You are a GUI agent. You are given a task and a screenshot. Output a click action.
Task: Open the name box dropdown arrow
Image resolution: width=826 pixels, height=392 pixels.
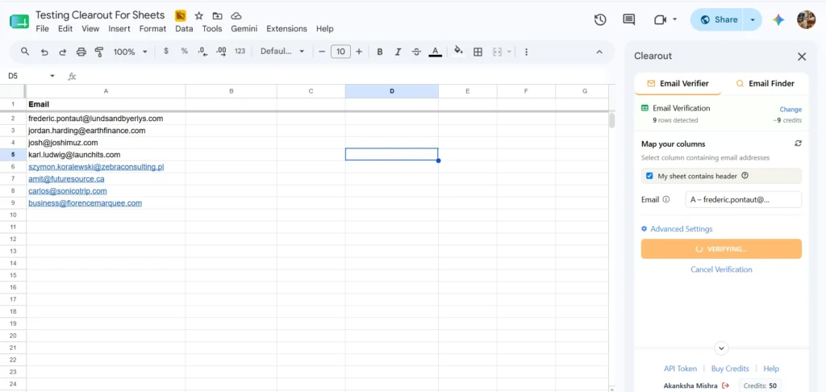(x=52, y=76)
